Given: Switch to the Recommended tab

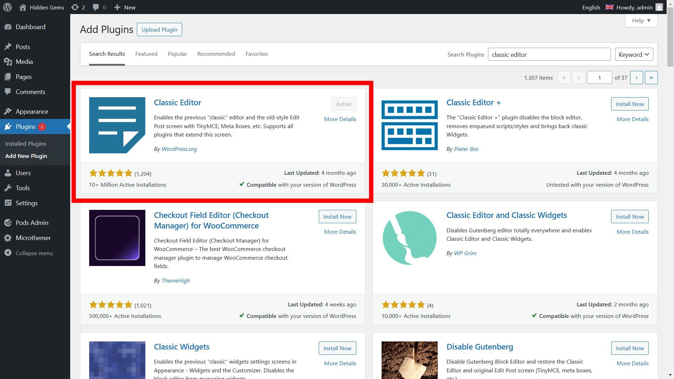Looking at the screenshot, I should (216, 54).
